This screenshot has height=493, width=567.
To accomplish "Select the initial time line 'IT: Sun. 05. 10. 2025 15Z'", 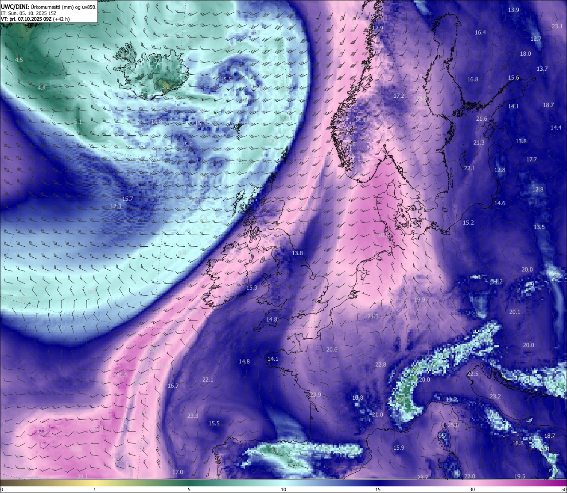I will [x=28, y=13].
